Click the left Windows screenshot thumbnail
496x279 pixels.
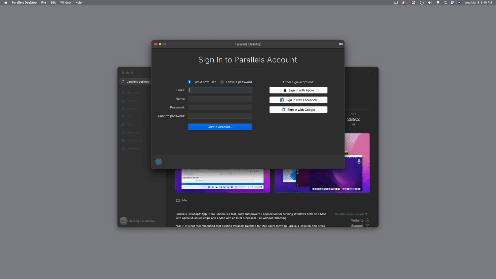(223, 181)
